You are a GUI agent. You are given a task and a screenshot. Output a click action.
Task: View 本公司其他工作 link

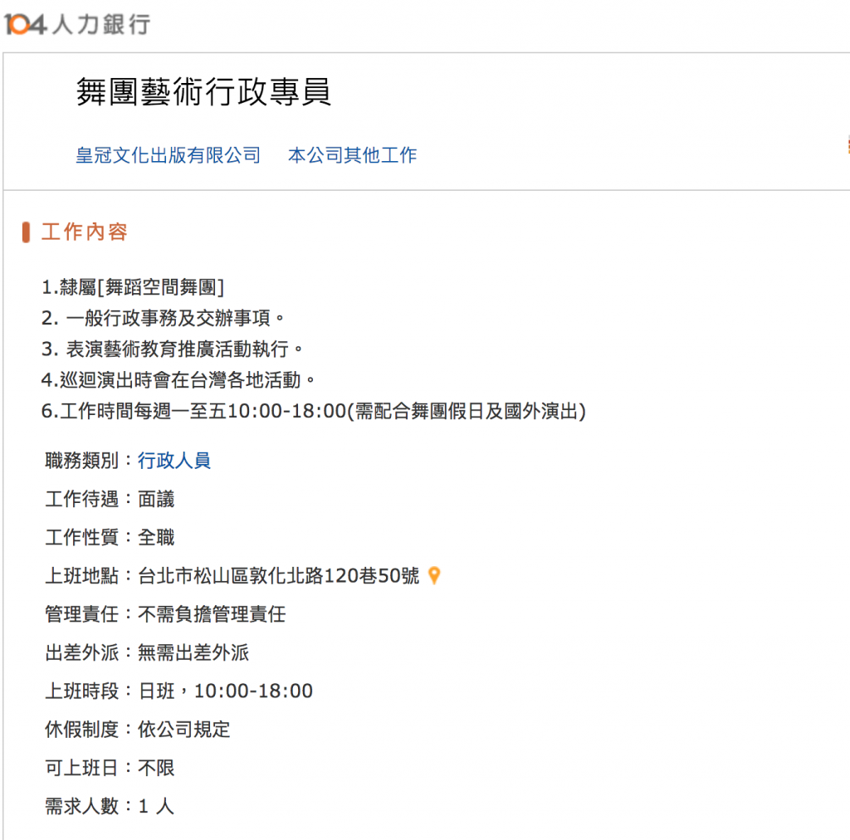[352, 155]
